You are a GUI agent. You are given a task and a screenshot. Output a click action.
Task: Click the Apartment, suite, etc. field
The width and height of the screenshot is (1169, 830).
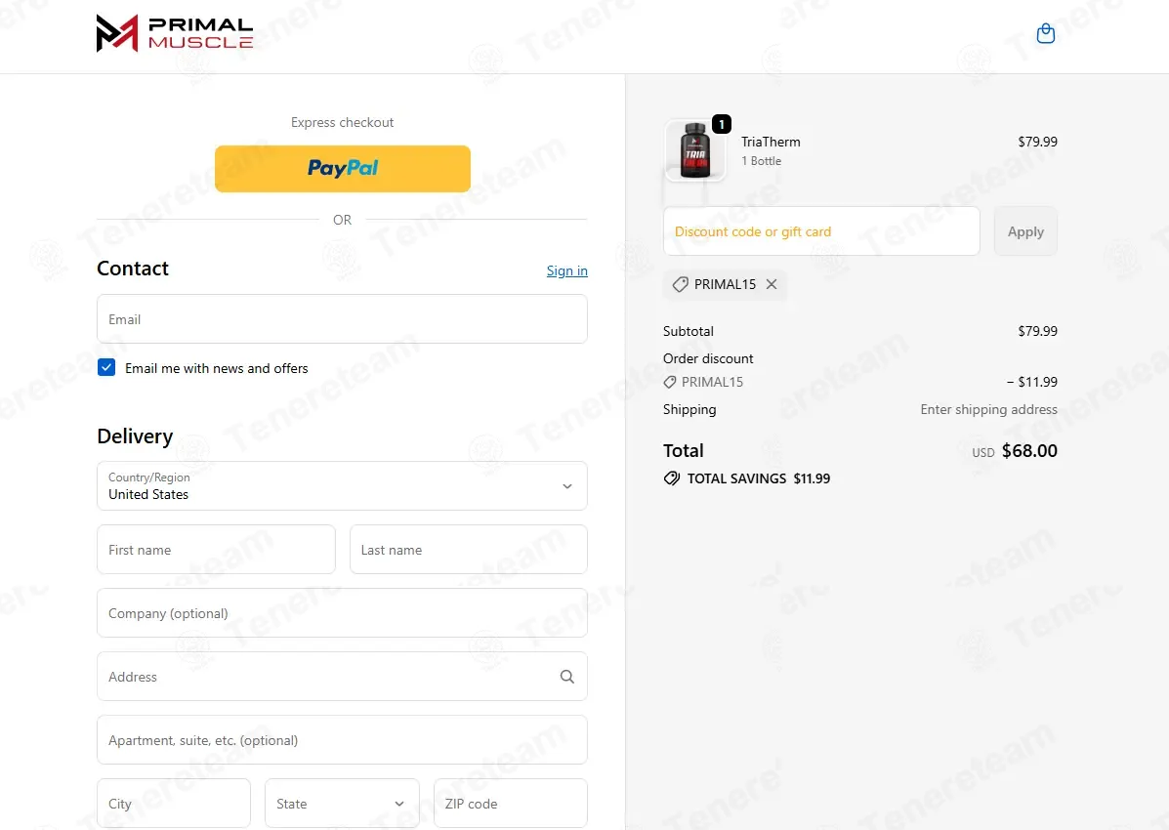click(x=342, y=740)
